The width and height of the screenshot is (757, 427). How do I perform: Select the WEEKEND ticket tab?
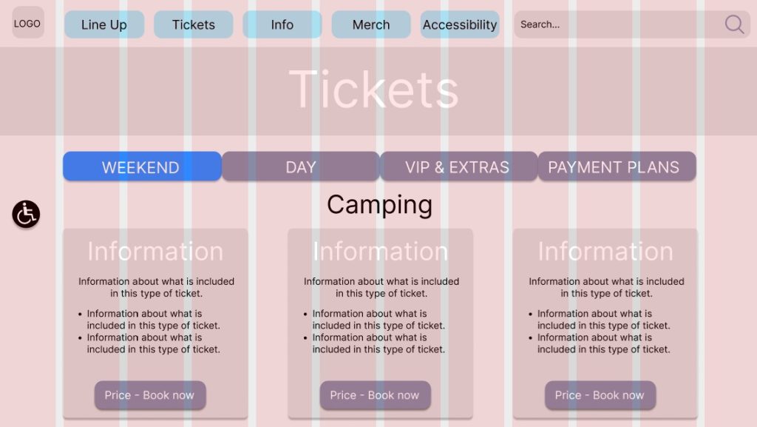tap(141, 167)
